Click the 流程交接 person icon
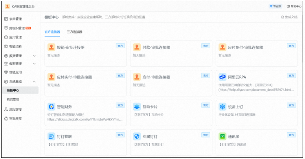Screen dimensions: 305x159 [6, 110]
